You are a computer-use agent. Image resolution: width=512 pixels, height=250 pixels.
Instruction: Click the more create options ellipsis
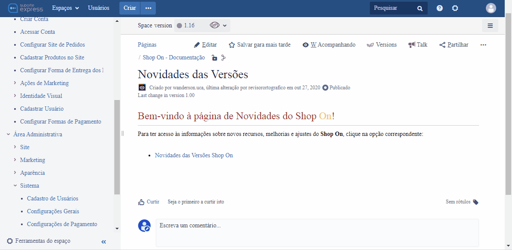tap(148, 8)
